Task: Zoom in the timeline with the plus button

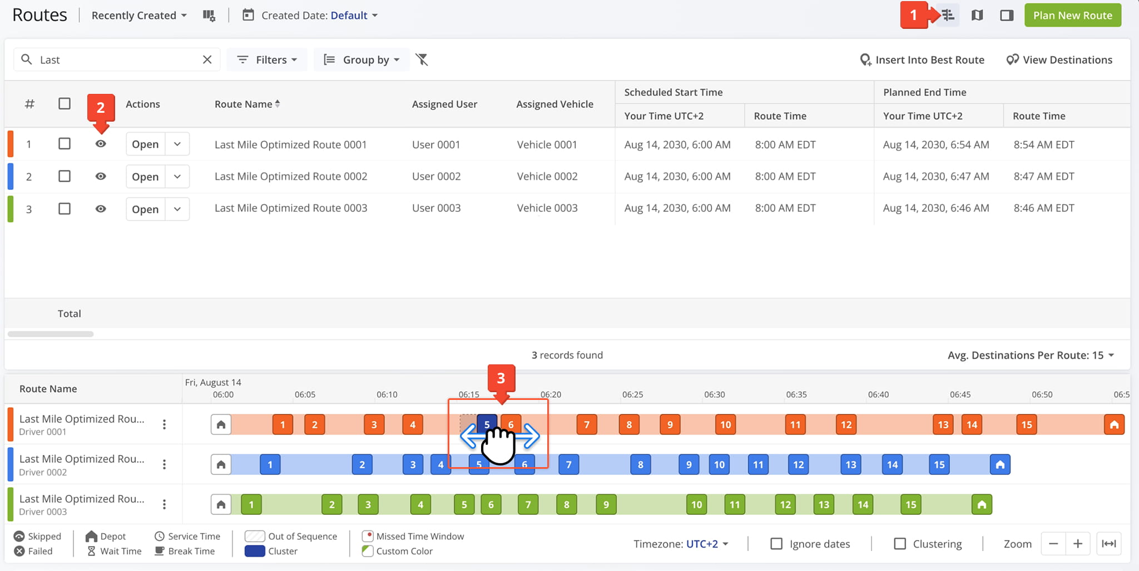Action: pyautogui.click(x=1078, y=544)
